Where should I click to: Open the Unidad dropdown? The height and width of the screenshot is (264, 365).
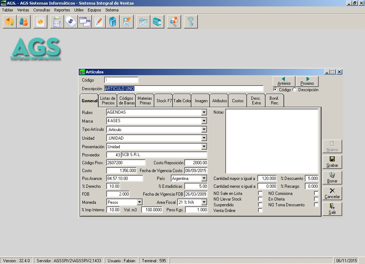click(204, 138)
